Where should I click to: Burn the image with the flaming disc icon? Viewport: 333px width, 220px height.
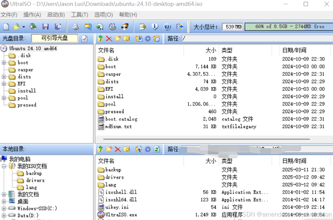pos(125,27)
